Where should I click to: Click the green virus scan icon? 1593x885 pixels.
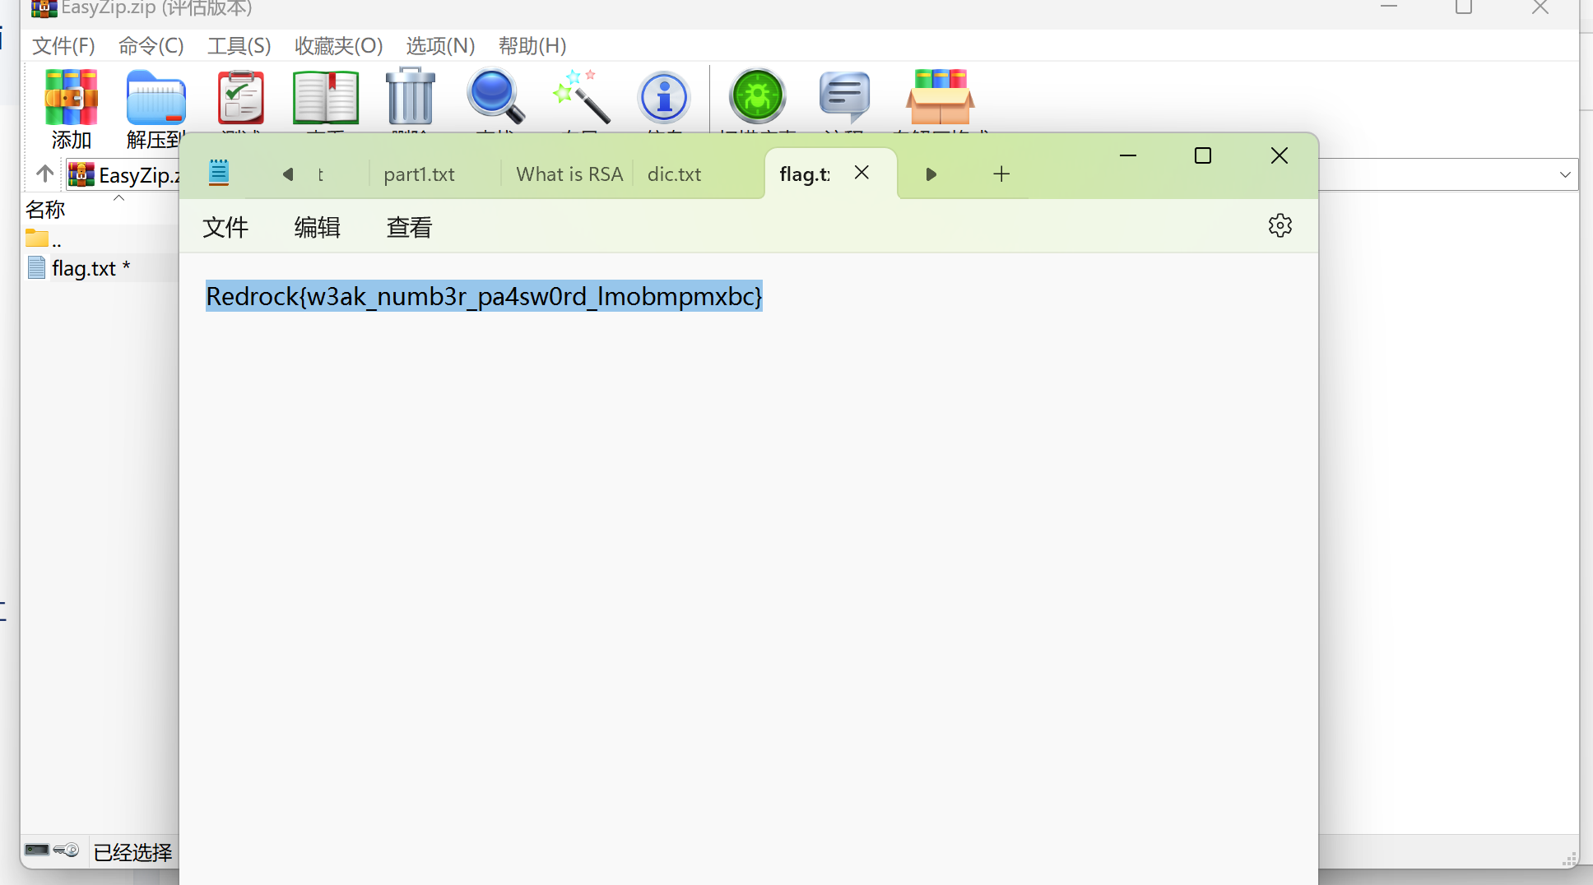[x=757, y=97]
